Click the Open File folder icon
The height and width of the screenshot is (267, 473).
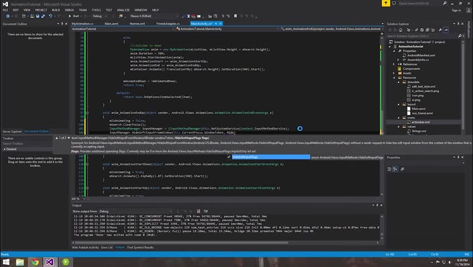[32, 16]
